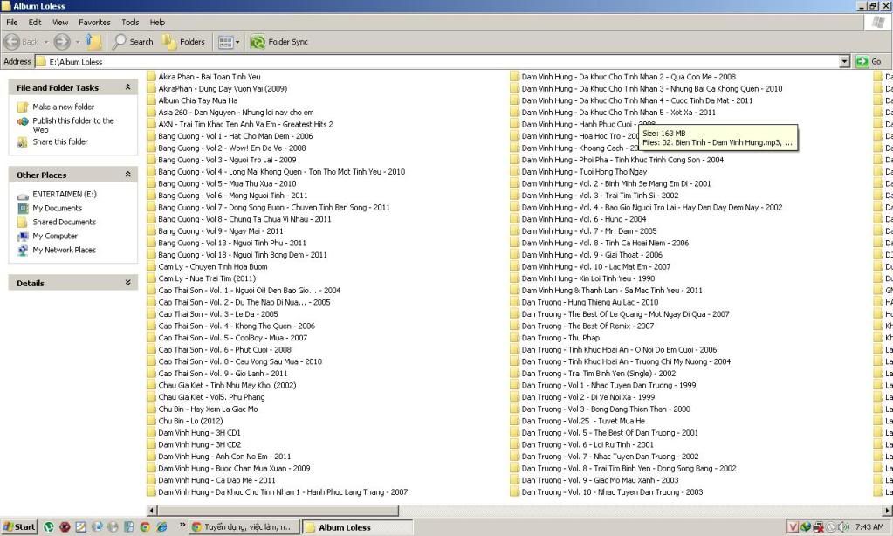The image size is (893, 536).
Task: Collapse the File and Folder Tasks panel
Action: click(x=127, y=87)
